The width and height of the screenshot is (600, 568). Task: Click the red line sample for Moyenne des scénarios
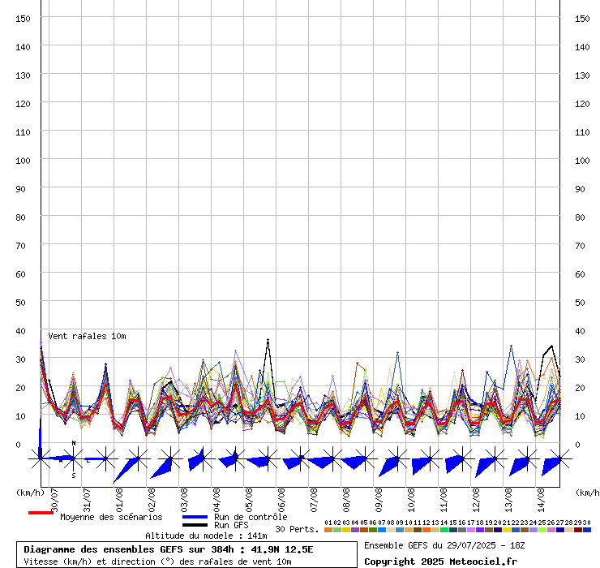41,513
